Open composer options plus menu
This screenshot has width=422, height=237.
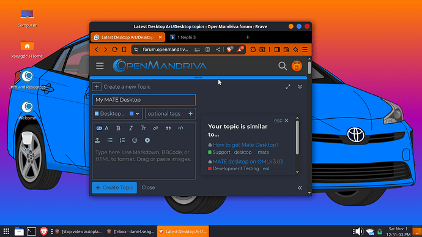(147, 140)
